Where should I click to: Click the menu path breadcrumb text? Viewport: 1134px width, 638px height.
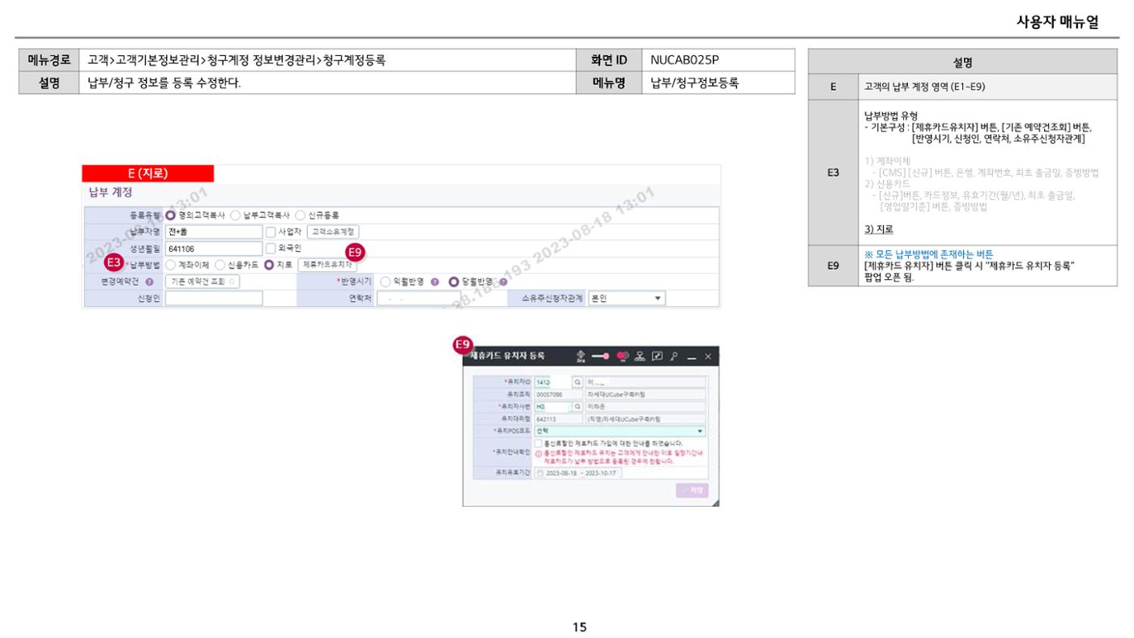click(236, 60)
